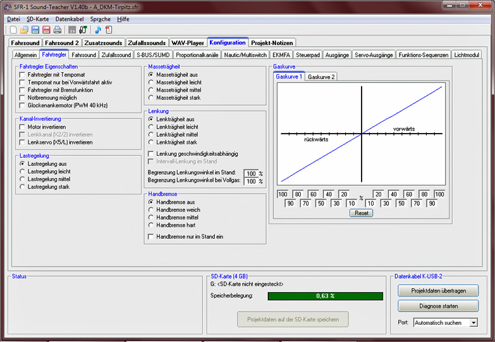Screen dimensions: 495x342
Task: Click the new blank document icon
Action: tap(13, 30)
